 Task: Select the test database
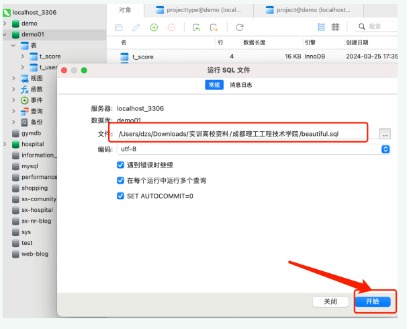point(27,243)
